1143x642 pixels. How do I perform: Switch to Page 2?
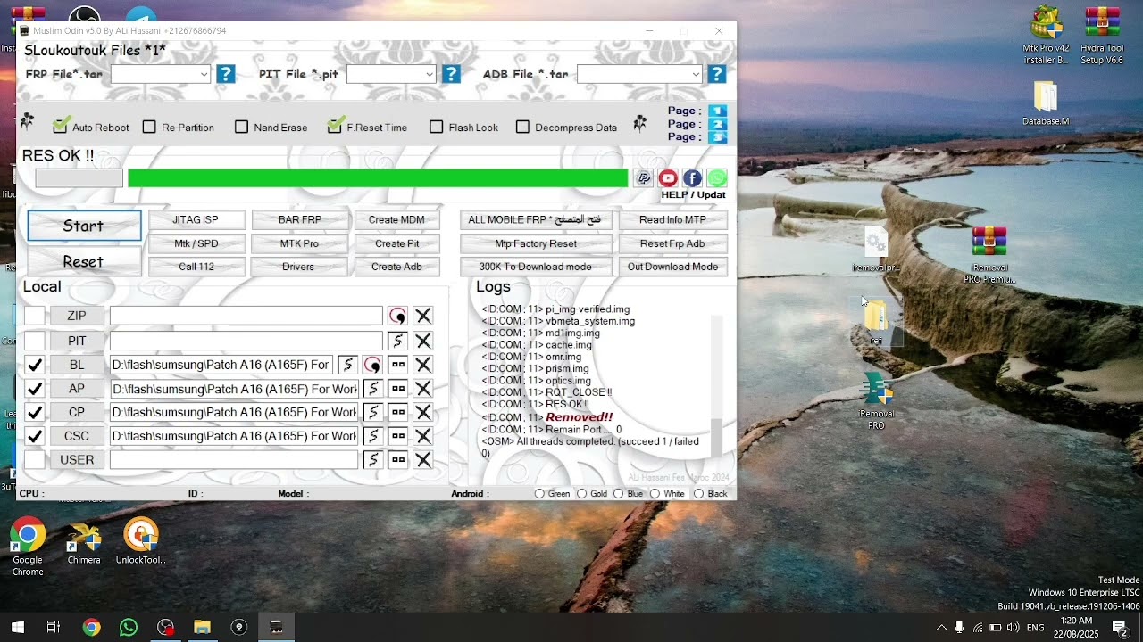[718, 124]
